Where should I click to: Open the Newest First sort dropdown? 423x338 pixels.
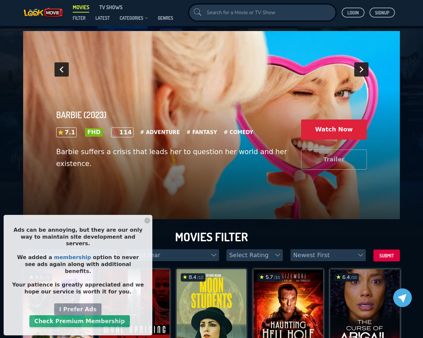pos(328,255)
